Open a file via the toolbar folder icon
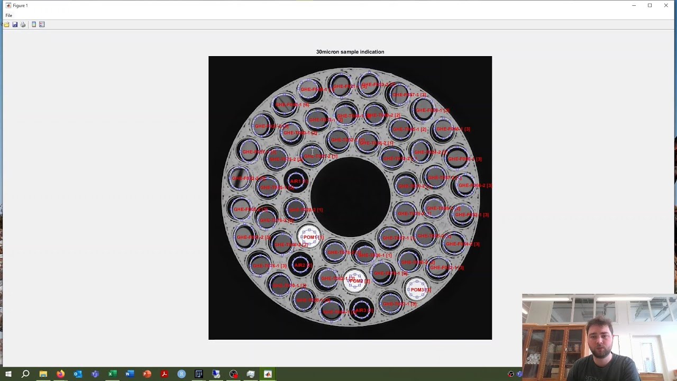 pos(6,24)
